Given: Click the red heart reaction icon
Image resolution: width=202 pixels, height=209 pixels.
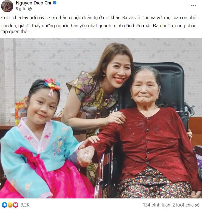Looking at the screenshot, I should click(x=16, y=205).
